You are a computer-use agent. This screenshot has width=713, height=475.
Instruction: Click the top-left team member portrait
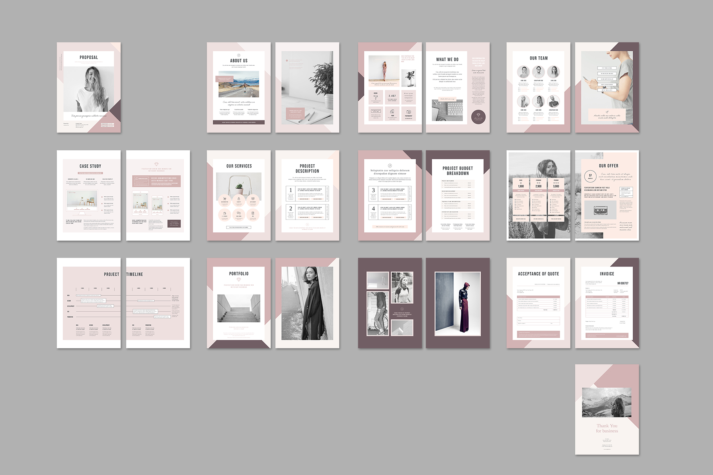click(x=523, y=72)
